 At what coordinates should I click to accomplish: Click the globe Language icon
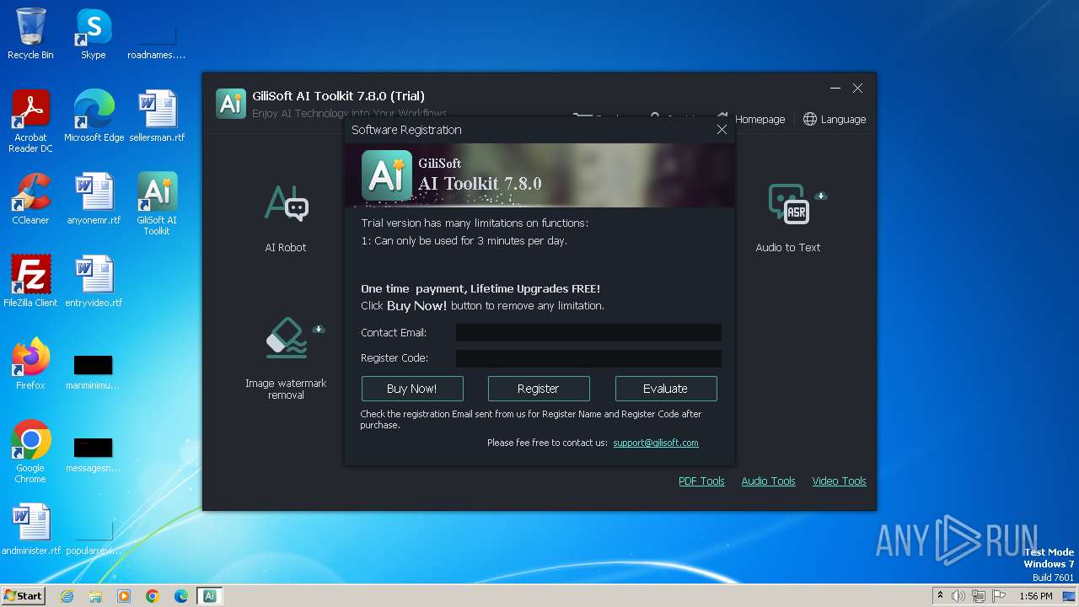(810, 120)
